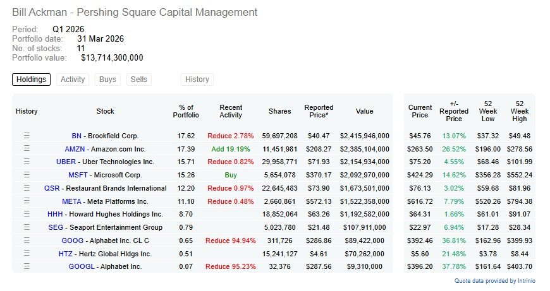Click the 52 week high $794.38
Image resolution: width=550 pixels, height=291 pixels.
click(x=520, y=202)
